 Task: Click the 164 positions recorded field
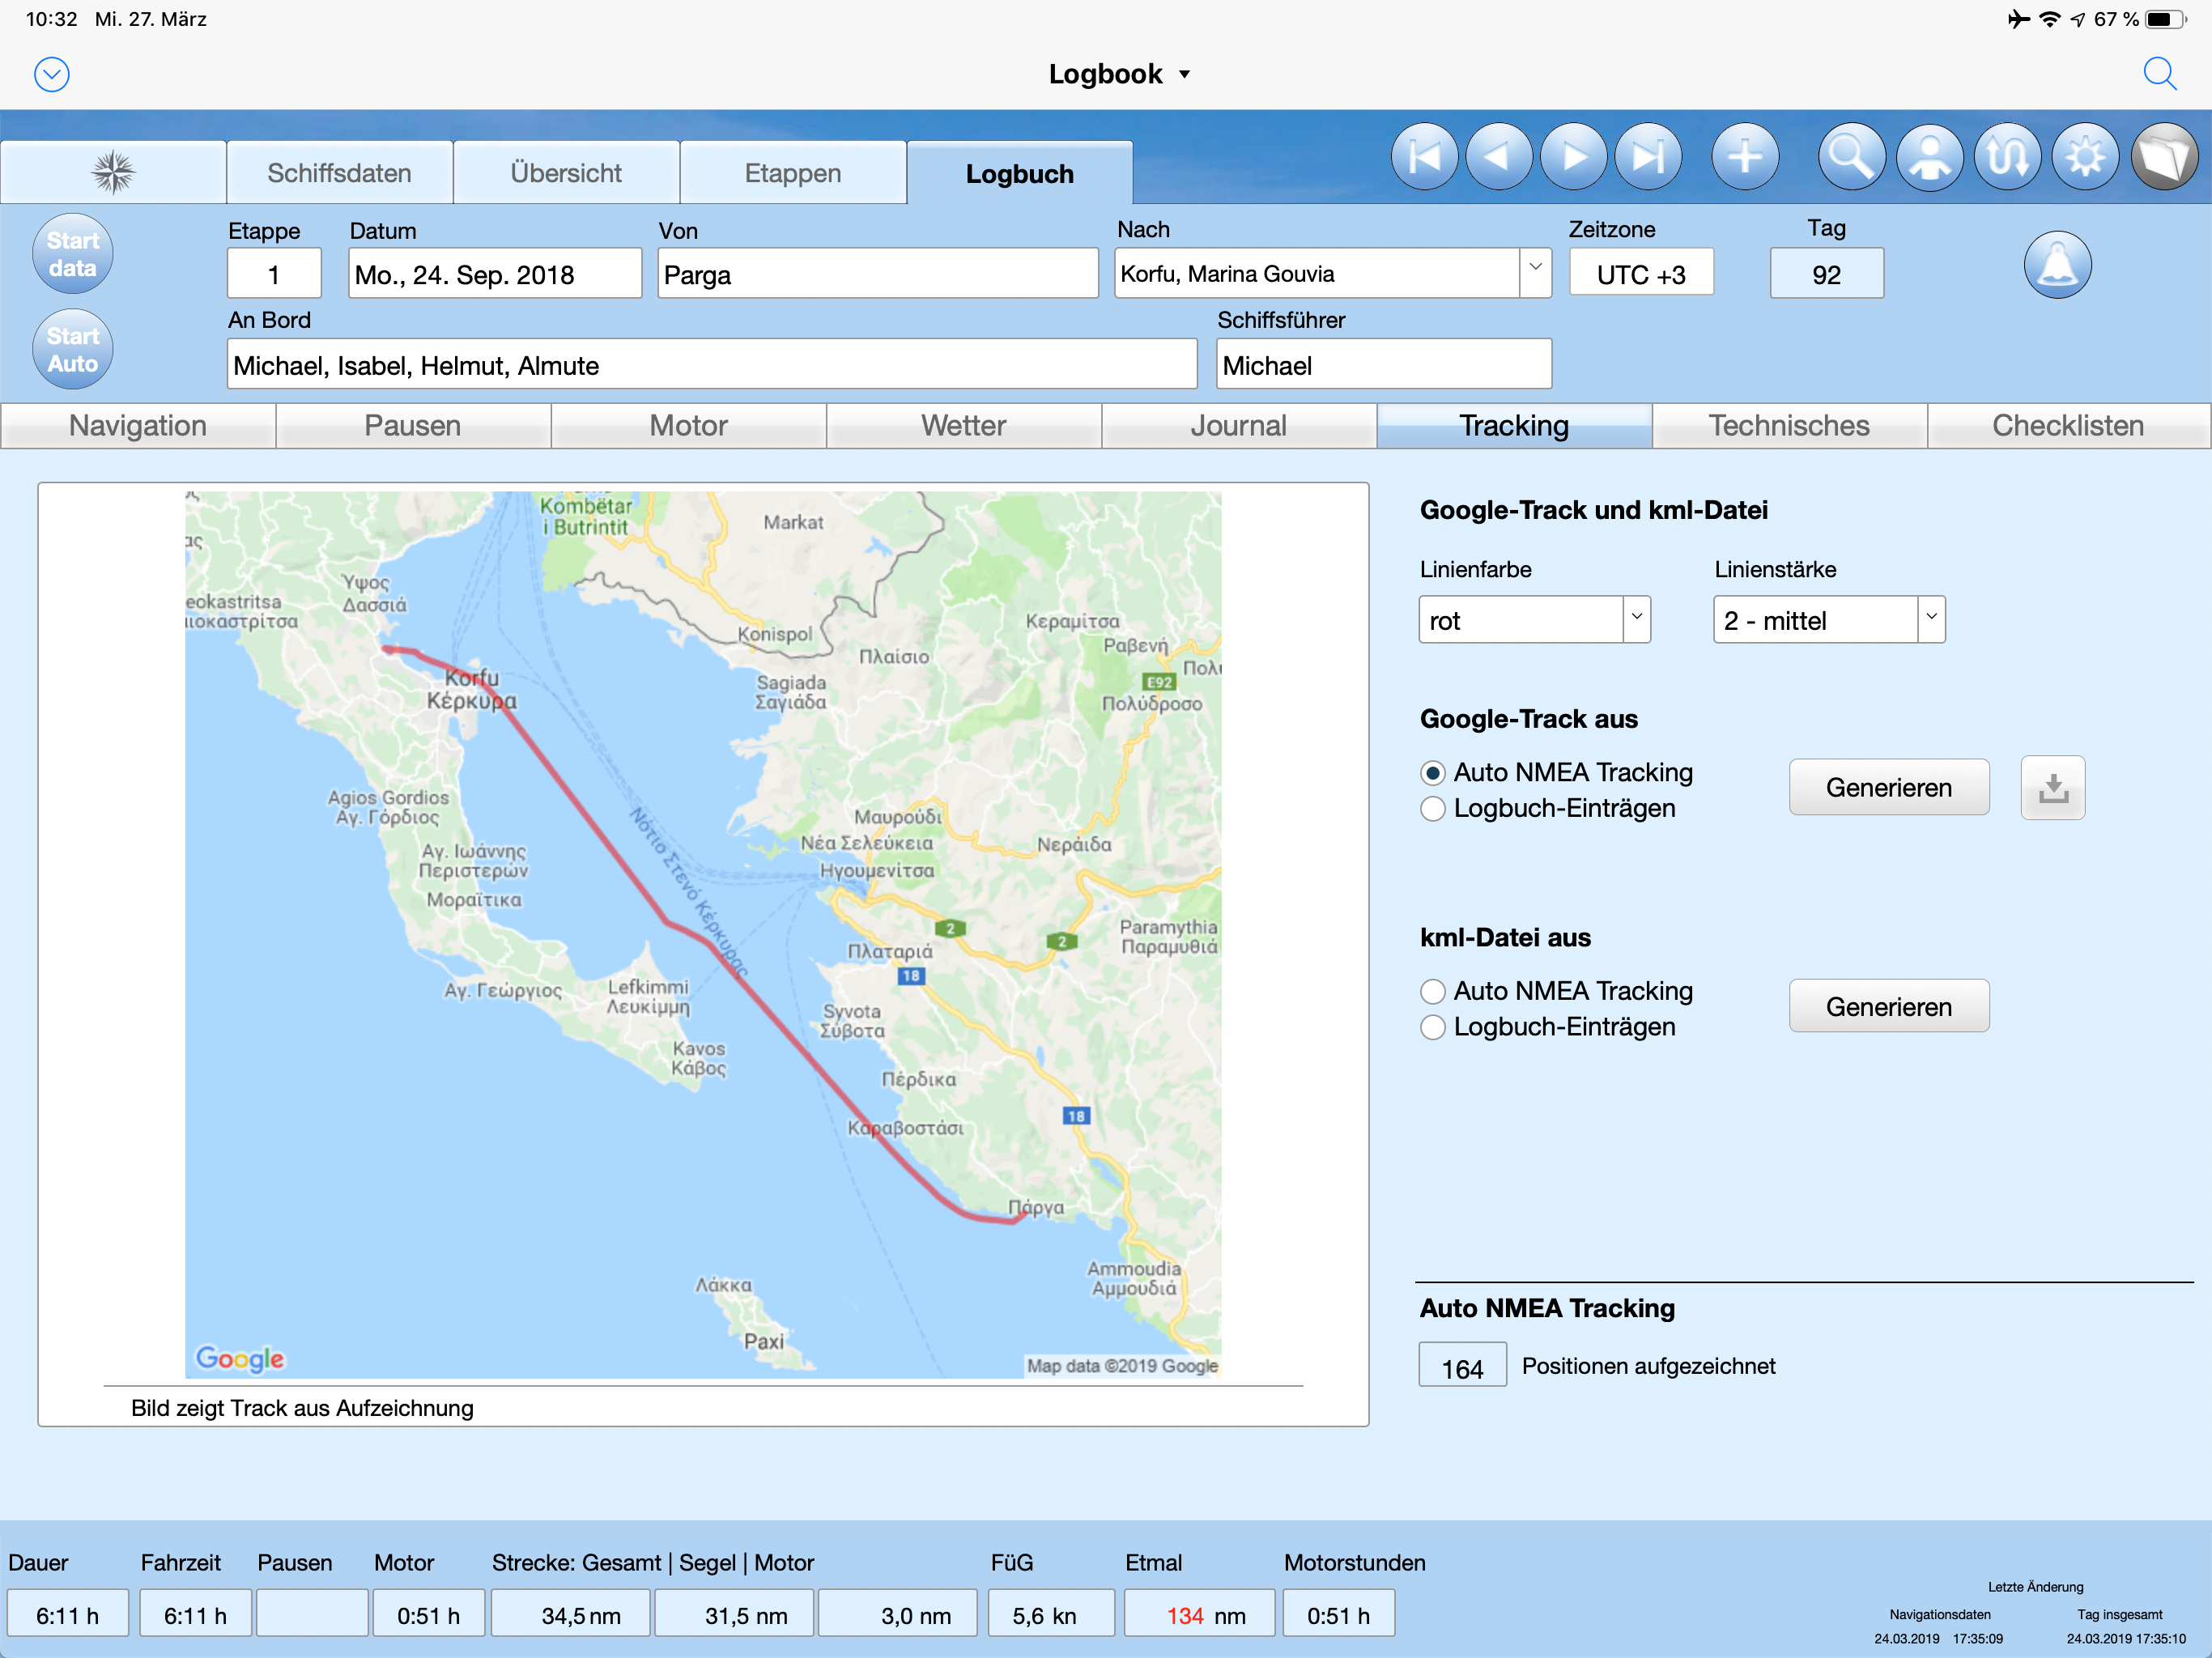(x=1462, y=1366)
